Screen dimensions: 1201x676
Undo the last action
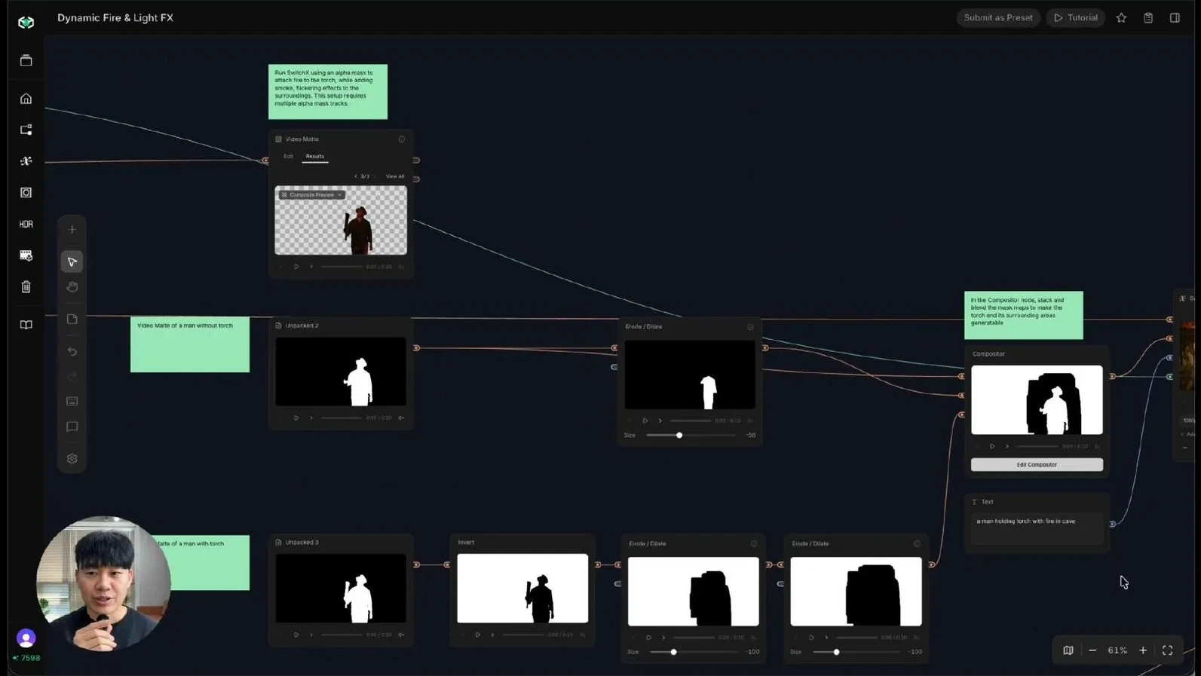72,351
